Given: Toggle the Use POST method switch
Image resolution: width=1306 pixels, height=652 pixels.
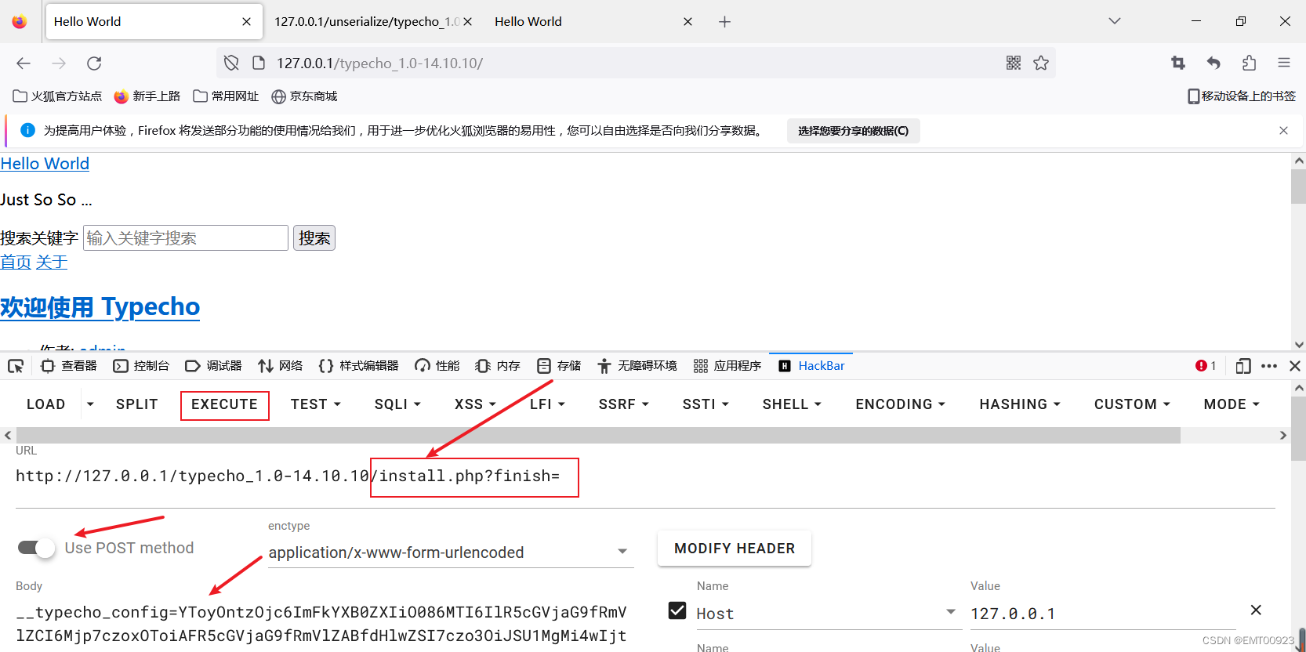Looking at the screenshot, I should [36, 548].
